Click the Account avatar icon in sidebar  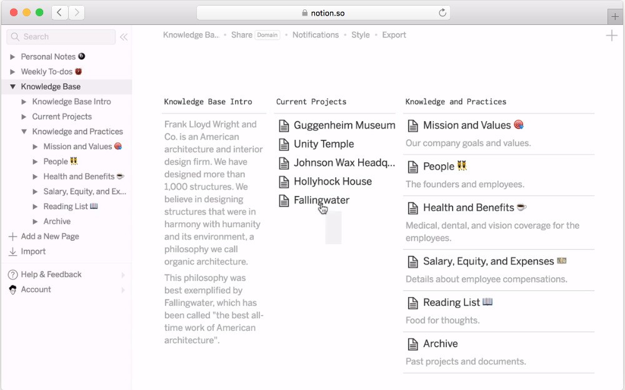12,290
